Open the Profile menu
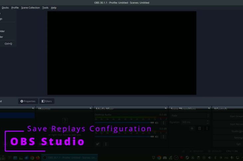Image resolution: width=243 pixels, height=161 pixels. 15,8
